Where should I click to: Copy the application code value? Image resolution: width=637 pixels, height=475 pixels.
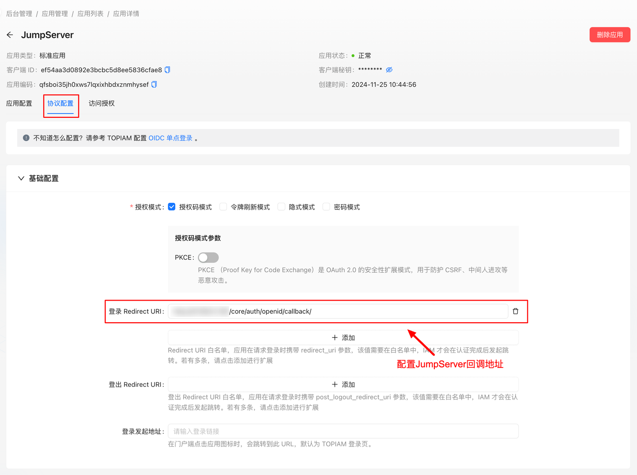154,85
